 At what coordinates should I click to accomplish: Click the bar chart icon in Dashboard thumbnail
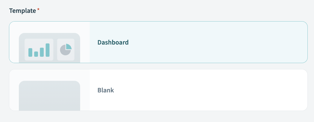(39, 50)
